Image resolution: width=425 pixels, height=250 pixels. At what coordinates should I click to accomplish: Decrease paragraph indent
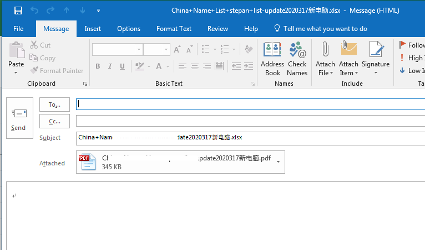pos(236,66)
